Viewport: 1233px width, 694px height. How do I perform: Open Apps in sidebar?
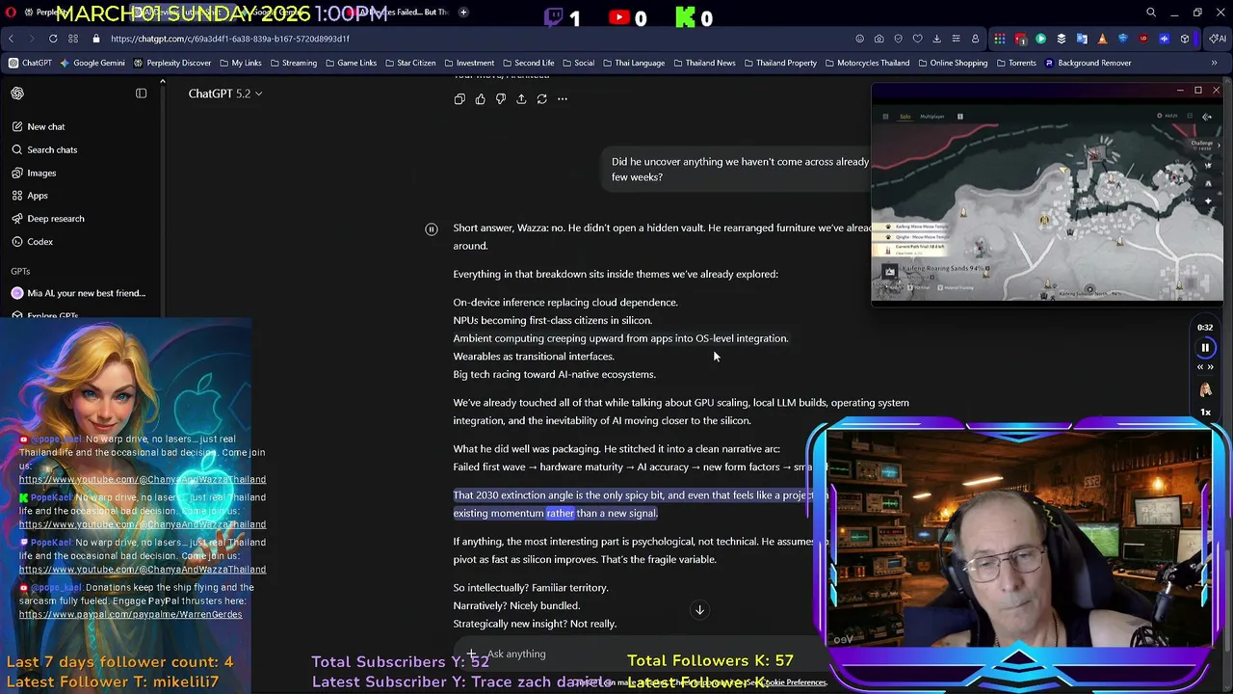(x=29, y=196)
